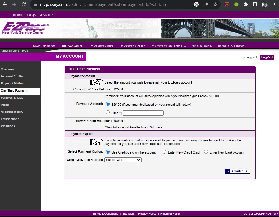Reload the page with the refresh icon
Viewport: 279px width, 217px height.
pos(24,4)
